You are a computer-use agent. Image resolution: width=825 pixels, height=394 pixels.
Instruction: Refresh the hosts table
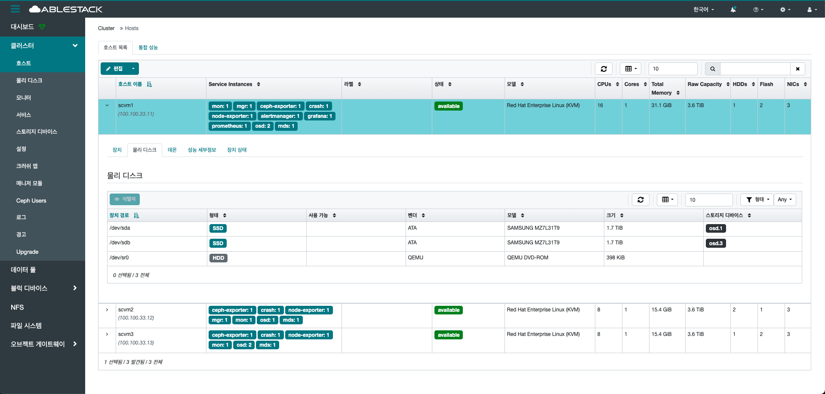tap(603, 69)
